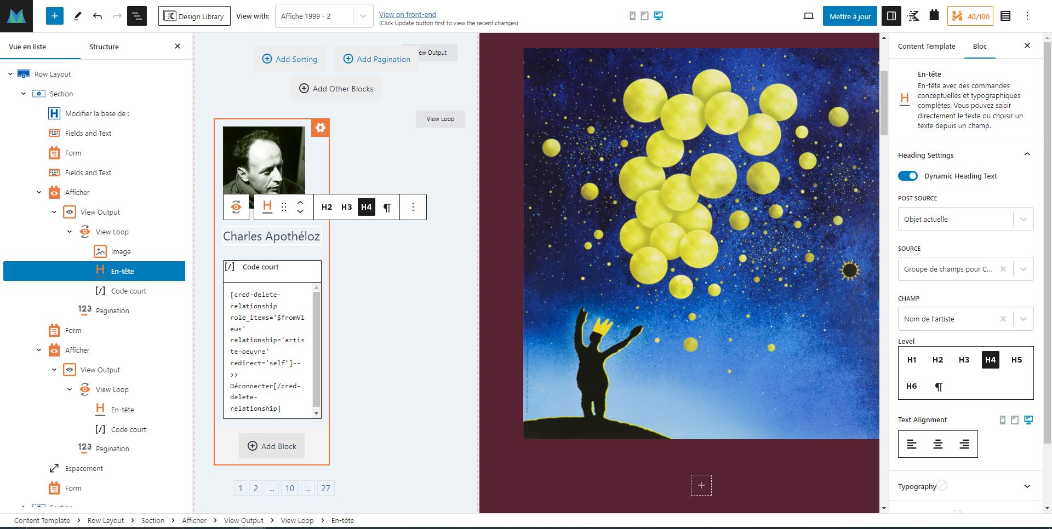
Task: Switch to the Vue en liste tab
Action: tap(27, 47)
